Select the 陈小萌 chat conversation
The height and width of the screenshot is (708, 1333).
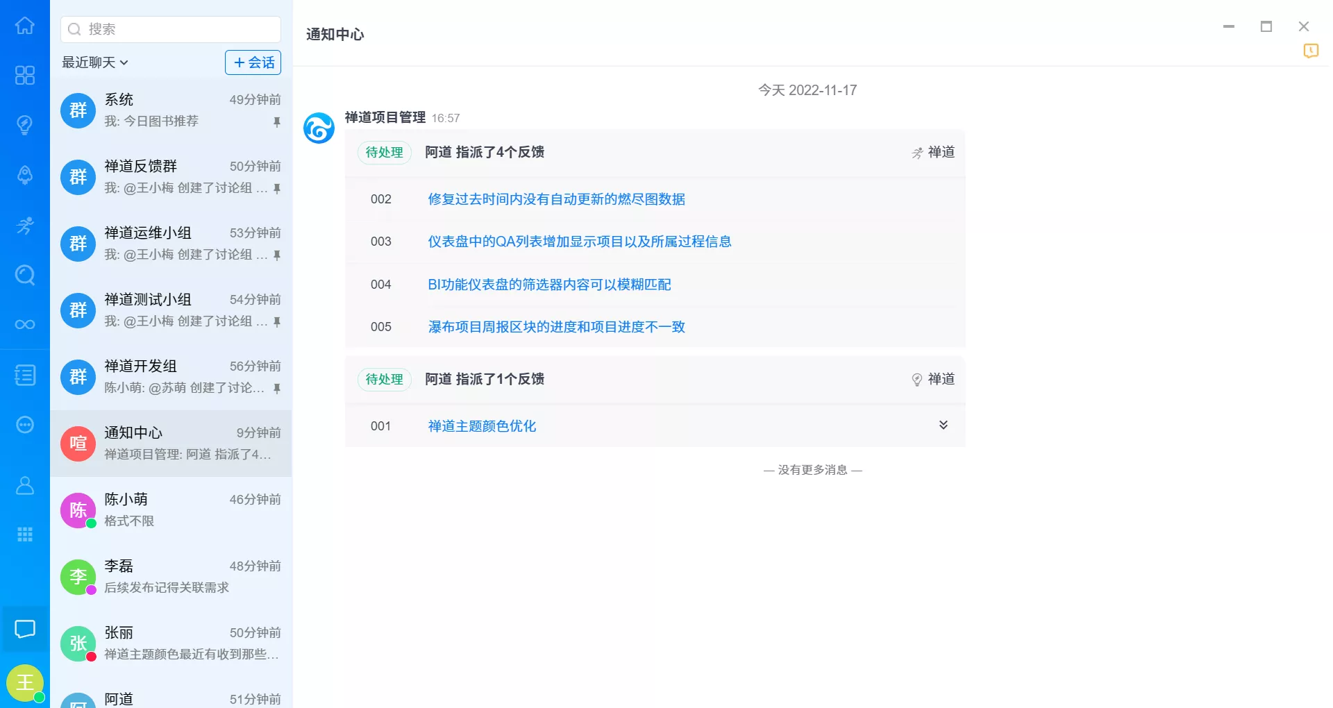[x=171, y=509]
